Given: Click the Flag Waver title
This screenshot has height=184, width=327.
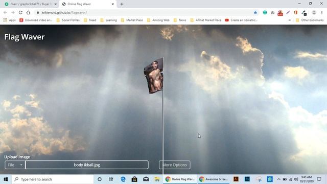Looking at the screenshot, I should [25, 37].
